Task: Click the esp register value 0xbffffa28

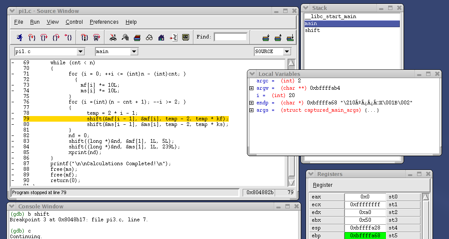Action: coord(365,228)
